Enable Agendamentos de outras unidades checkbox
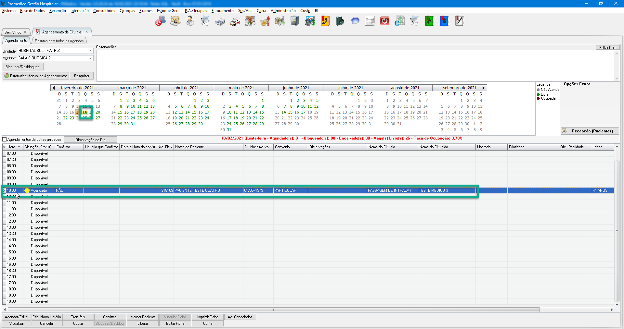This screenshot has height=329, width=624. 5,140
